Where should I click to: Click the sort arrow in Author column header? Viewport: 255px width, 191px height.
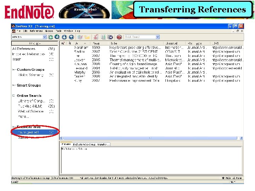(x=85, y=44)
